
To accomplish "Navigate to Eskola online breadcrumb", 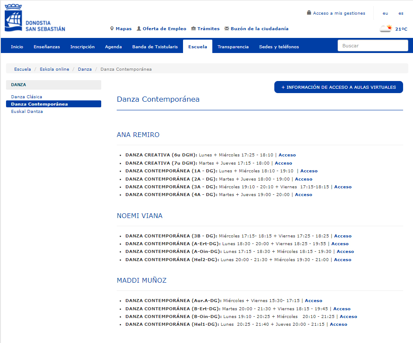I will (54, 69).
